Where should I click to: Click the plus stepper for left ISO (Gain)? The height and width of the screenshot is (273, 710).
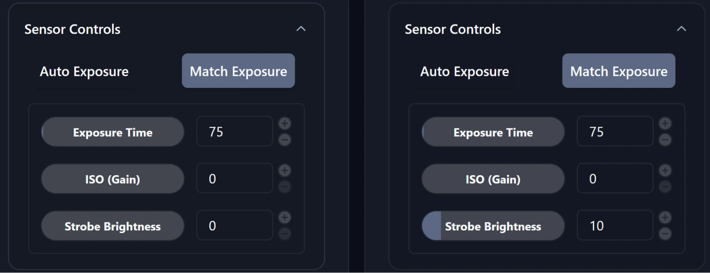click(284, 170)
